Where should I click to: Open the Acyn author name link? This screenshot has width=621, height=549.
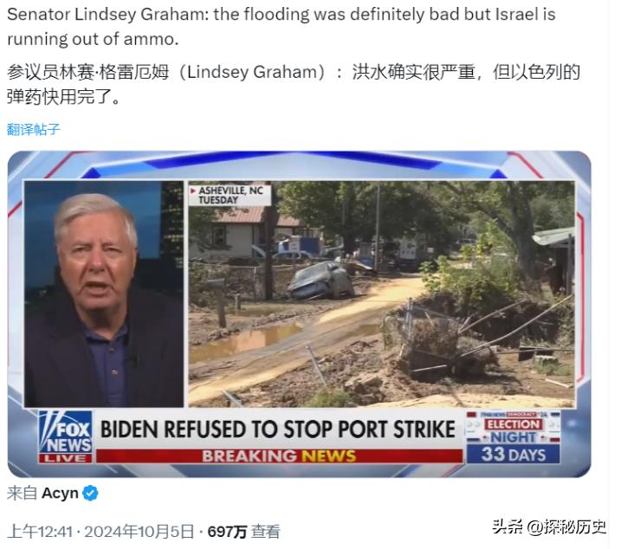click(x=60, y=494)
